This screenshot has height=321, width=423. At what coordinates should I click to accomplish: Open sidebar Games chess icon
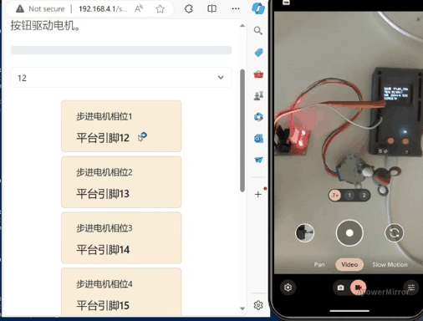(258, 95)
